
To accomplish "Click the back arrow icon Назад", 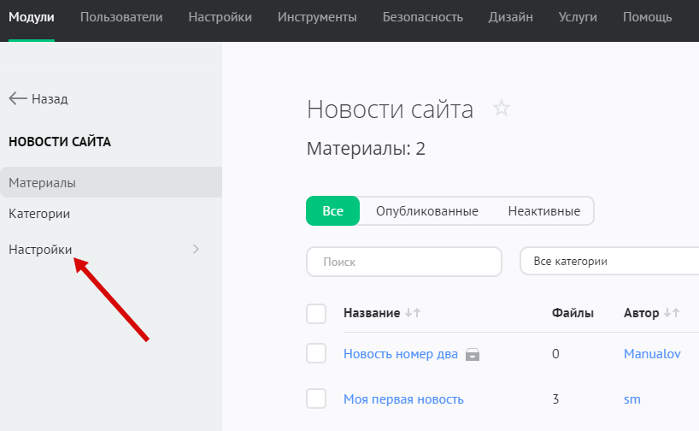I will click(x=18, y=99).
